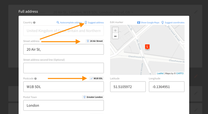This screenshot has width=208, height=114.
Task: Click the Autocomplete address magnifier icon
Action: point(58,23)
